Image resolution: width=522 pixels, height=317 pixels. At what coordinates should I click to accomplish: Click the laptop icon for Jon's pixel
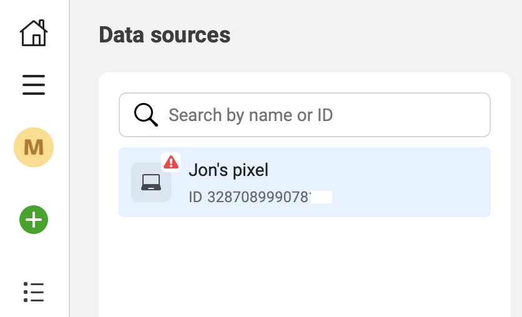click(151, 182)
